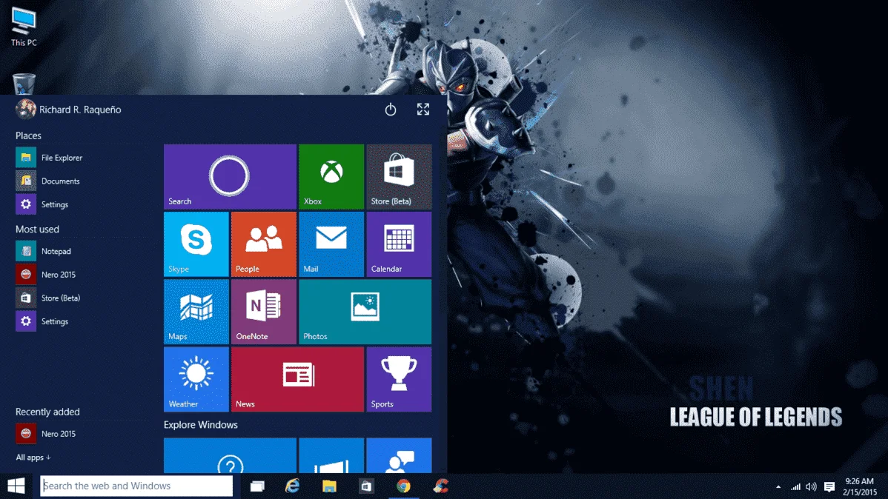The height and width of the screenshot is (499, 888).
Task: Launch Notepad from Most used
Action: click(x=44, y=251)
